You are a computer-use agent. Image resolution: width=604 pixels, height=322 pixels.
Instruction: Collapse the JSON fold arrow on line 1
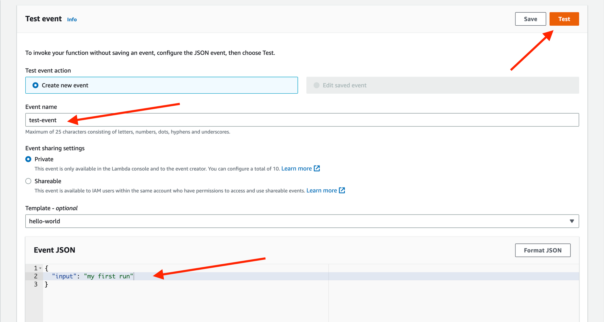point(40,268)
